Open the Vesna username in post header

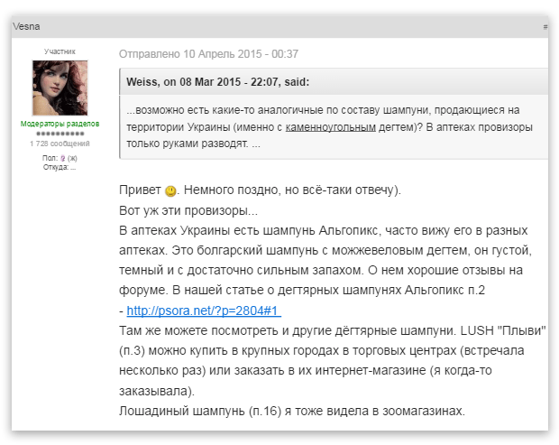tap(26, 27)
